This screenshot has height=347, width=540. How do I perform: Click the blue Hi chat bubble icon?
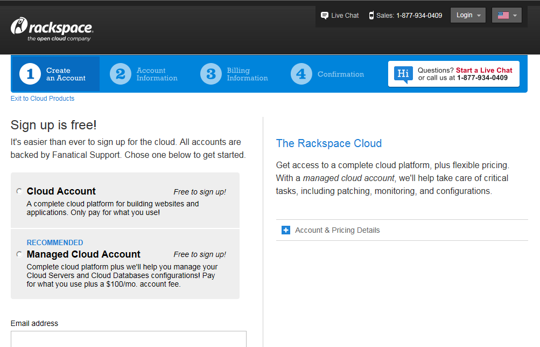tap(403, 74)
